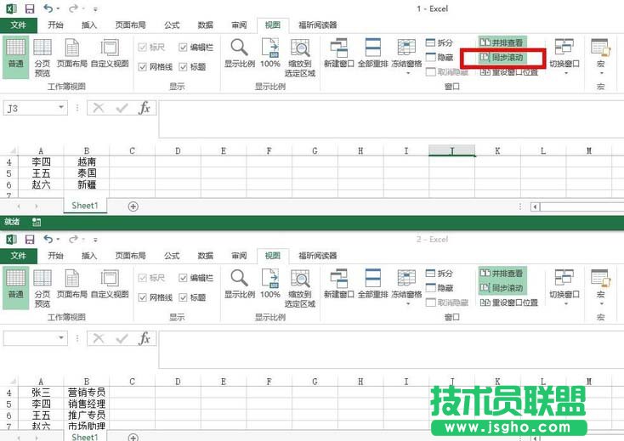
Task: Click Arrange All in window 2
Action: (373, 284)
